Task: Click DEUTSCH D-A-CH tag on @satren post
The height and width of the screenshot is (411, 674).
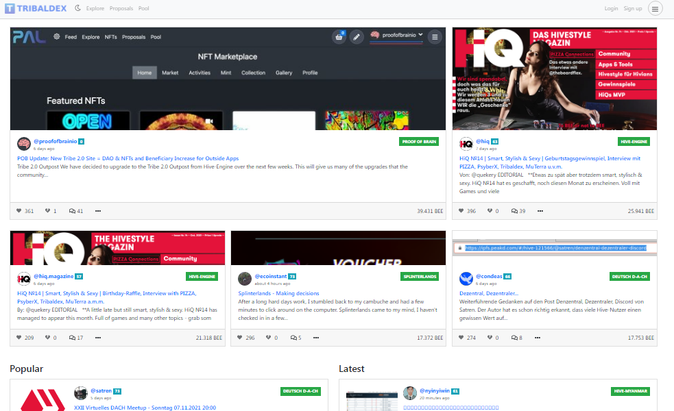Action: point(300,391)
